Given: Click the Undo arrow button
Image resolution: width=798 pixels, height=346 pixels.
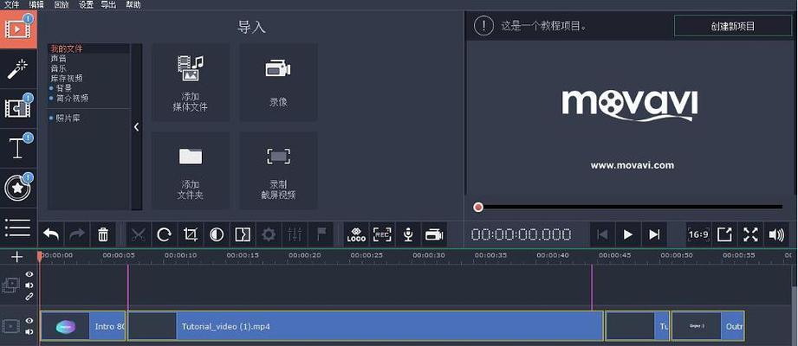Looking at the screenshot, I should [x=51, y=234].
